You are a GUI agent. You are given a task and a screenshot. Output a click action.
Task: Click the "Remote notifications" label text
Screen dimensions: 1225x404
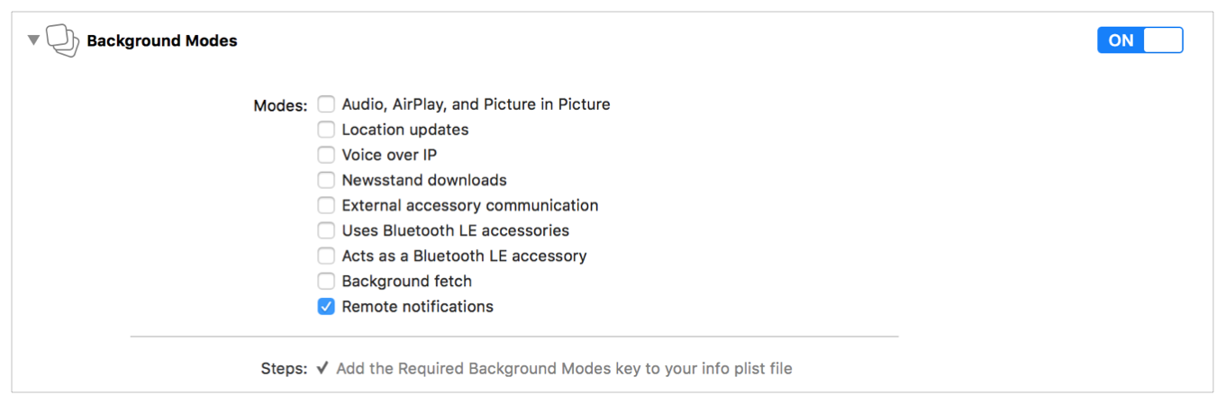[417, 307]
